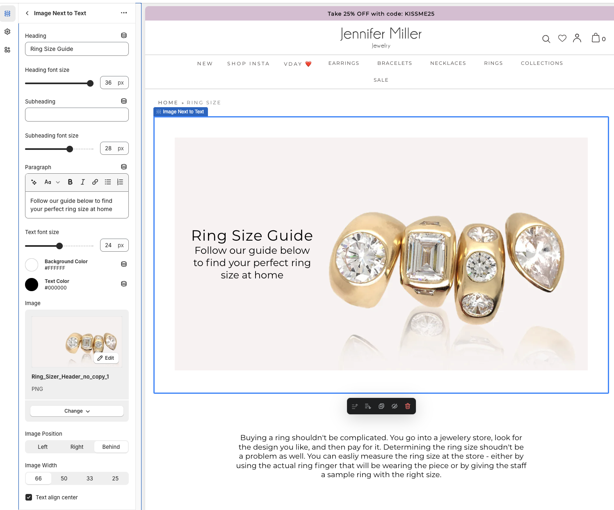
Task: Expand the Change image dropdown
Action: (77, 411)
